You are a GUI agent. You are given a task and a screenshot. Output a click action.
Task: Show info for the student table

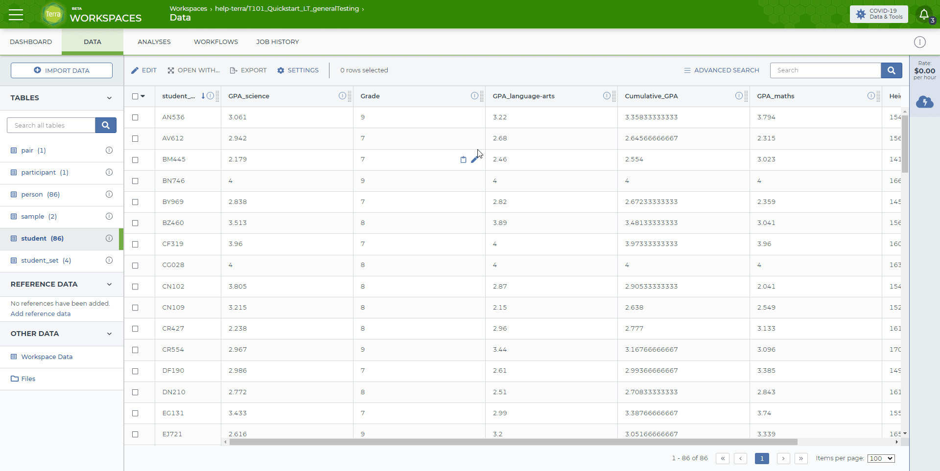[109, 238]
